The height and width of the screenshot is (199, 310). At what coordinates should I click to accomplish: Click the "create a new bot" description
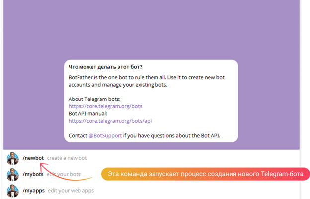pos(67,158)
